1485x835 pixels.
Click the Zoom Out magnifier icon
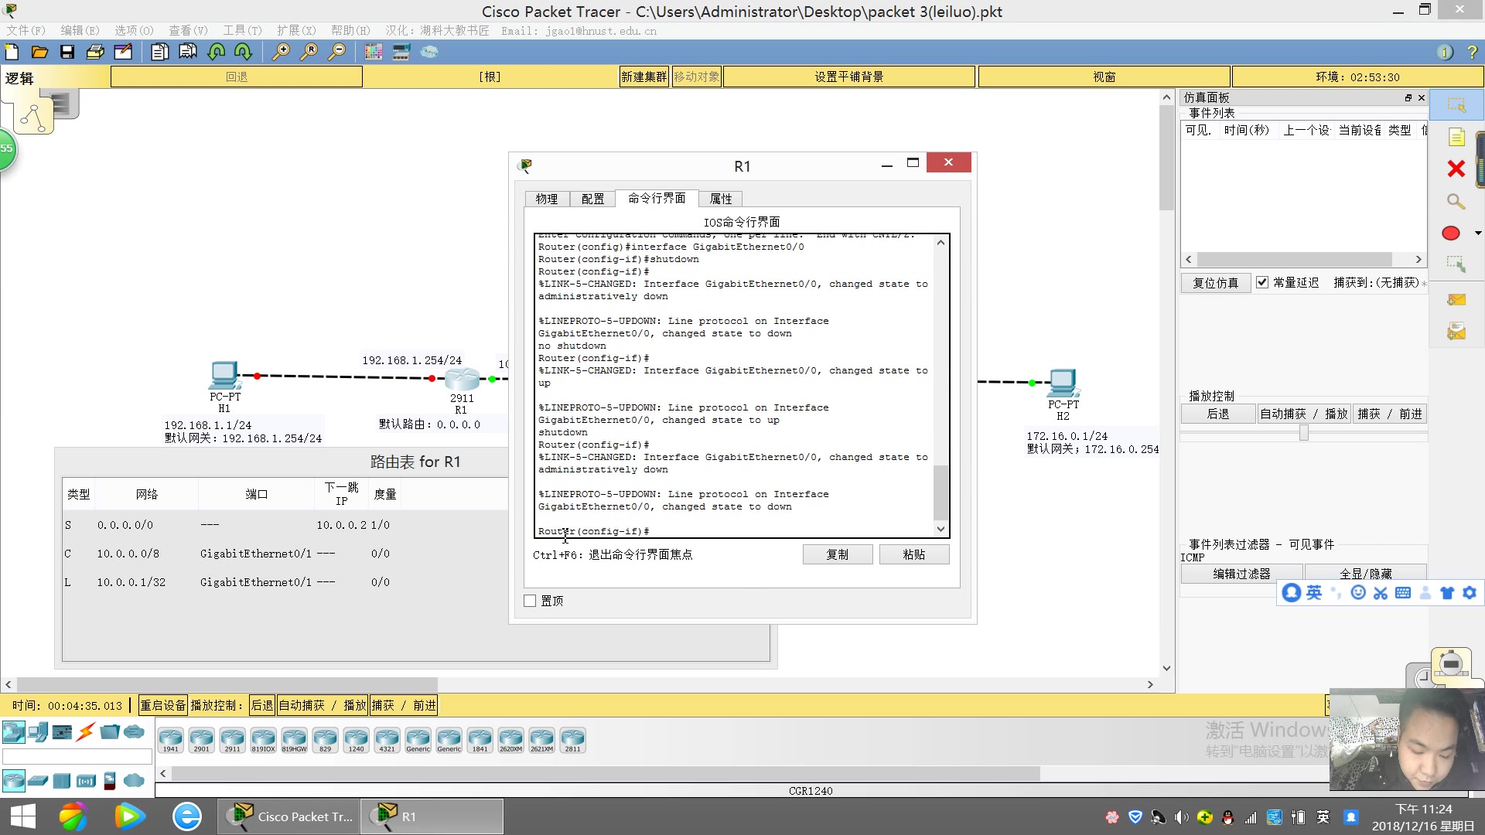[x=336, y=52]
